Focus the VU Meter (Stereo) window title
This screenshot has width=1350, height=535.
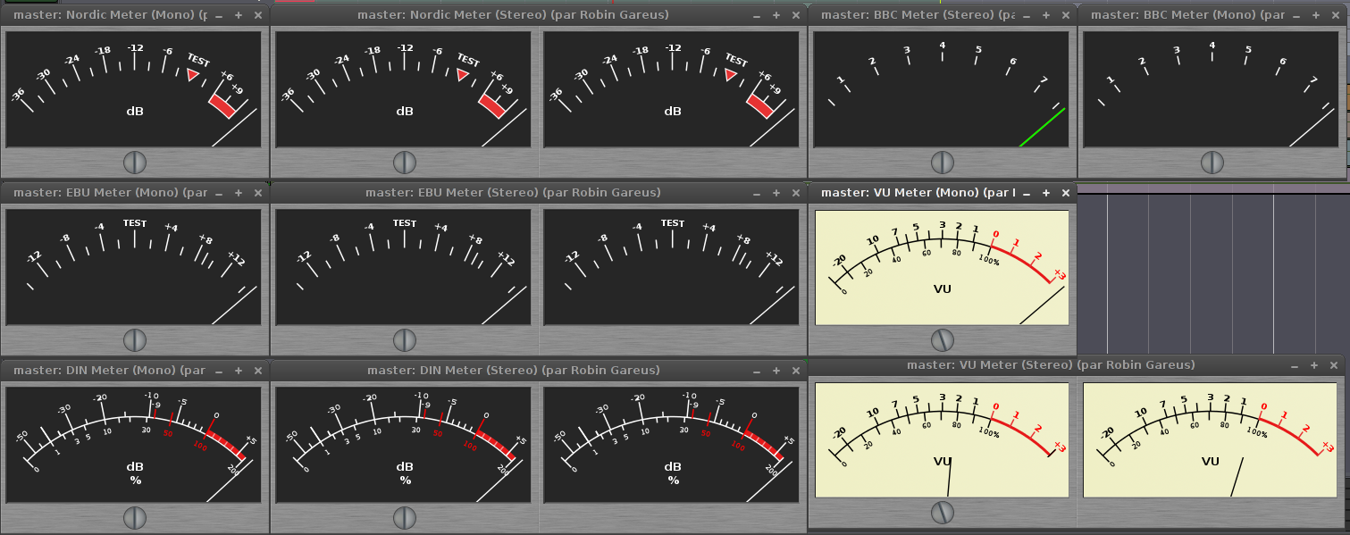(x=1051, y=365)
